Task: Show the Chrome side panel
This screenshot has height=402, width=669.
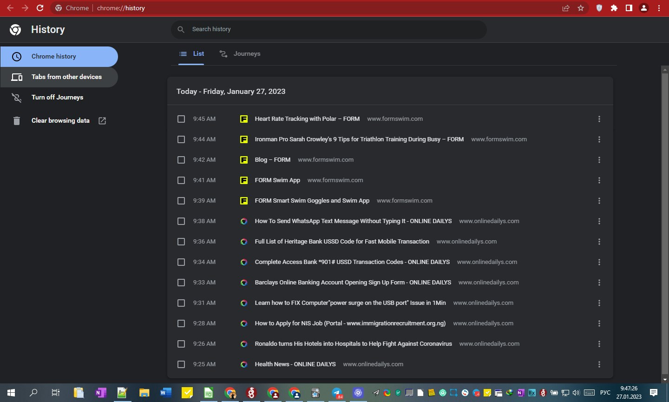Action: [629, 8]
